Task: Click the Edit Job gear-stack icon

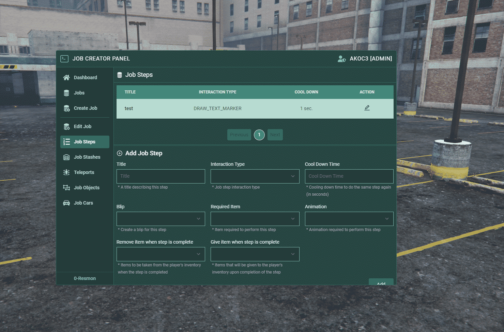Action: pyautogui.click(x=66, y=126)
